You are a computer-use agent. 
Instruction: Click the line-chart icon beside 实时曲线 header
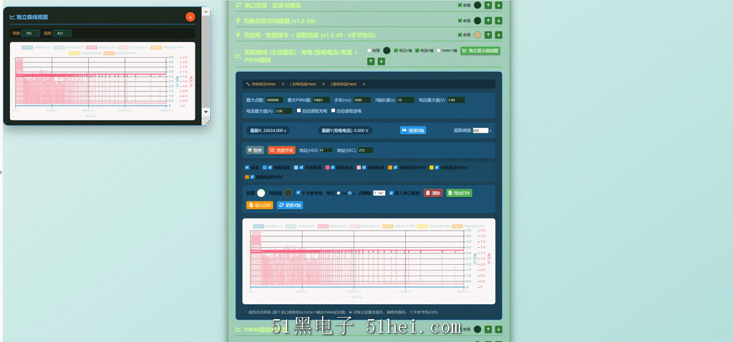coord(238,56)
